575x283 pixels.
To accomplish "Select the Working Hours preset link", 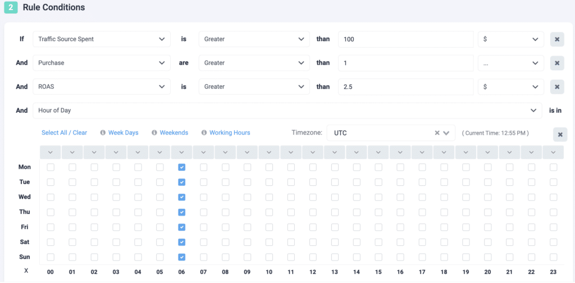I will [x=230, y=133].
